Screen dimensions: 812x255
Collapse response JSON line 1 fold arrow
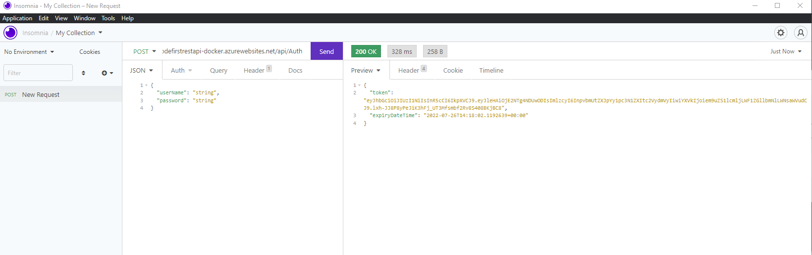pos(360,85)
